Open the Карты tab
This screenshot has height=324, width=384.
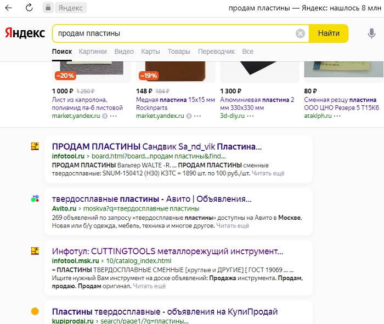(x=150, y=52)
